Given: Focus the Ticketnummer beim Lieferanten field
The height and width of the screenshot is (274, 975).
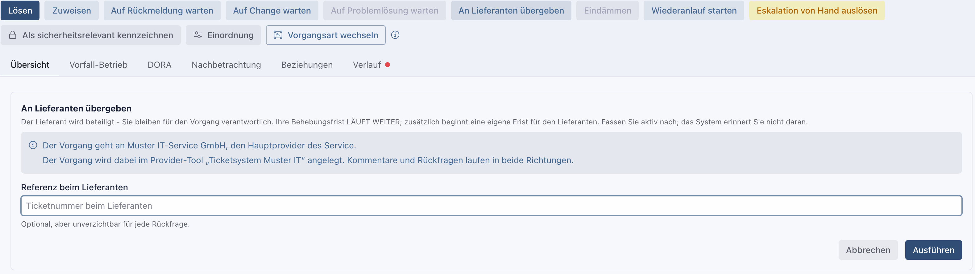Looking at the screenshot, I should click(x=491, y=206).
